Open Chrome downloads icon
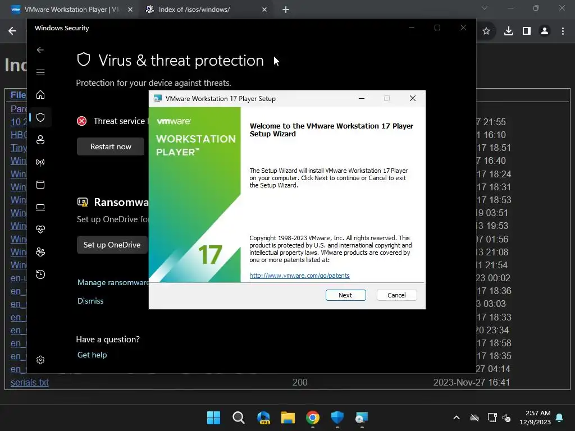The height and width of the screenshot is (431, 575). (x=509, y=31)
